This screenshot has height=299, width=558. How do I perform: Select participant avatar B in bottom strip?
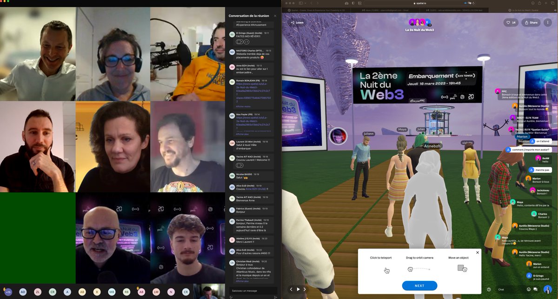click(97, 292)
